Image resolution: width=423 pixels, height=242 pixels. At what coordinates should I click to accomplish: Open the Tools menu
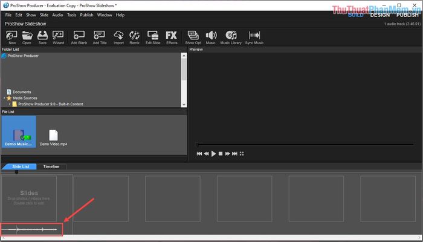point(71,15)
